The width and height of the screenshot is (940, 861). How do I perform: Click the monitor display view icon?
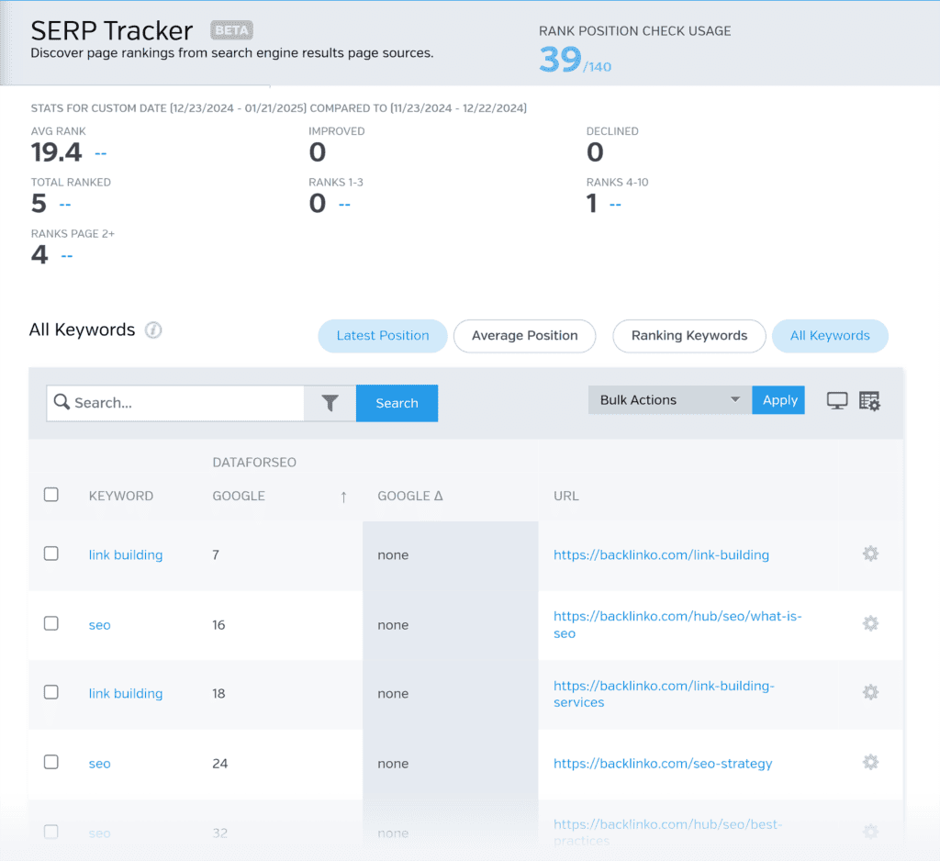click(x=837, y=401)
